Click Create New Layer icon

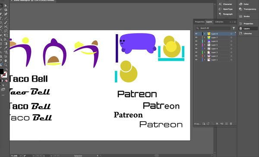227,124
